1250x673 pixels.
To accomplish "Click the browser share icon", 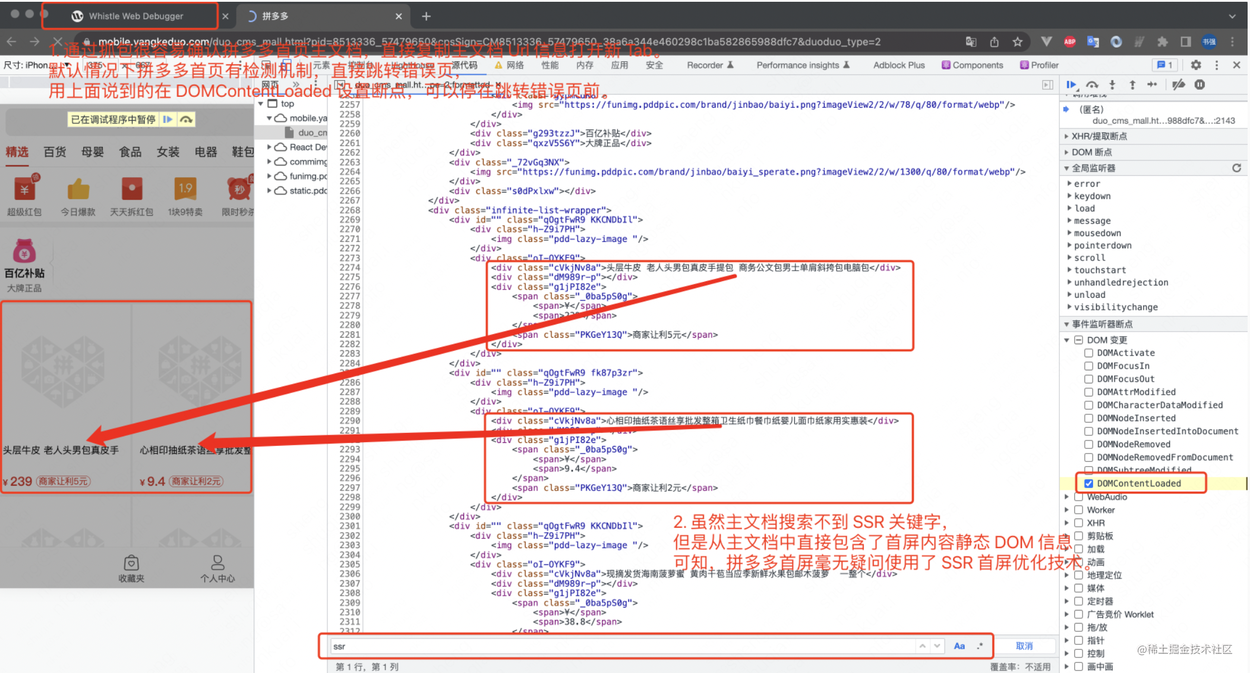I will pyautogui.click(x=994, y=42).
